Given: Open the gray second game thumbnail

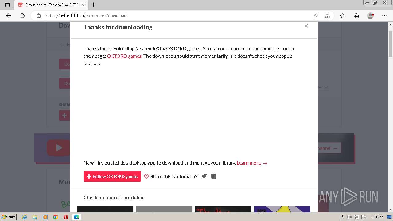Looking at the screenshot, I should (x=164, y=209).
